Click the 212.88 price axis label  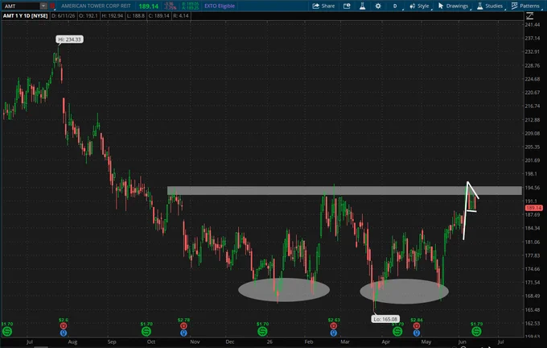coord(532,120)
